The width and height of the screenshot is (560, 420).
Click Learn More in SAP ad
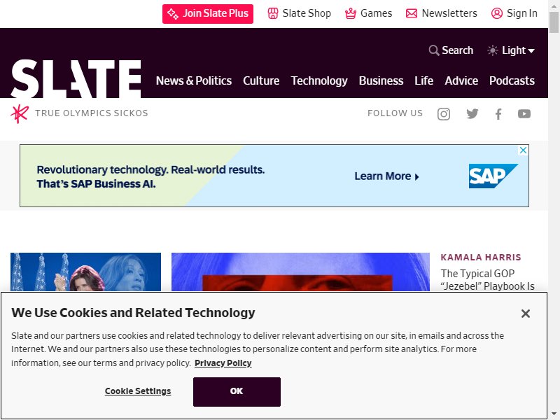click(x=386, y=176)
